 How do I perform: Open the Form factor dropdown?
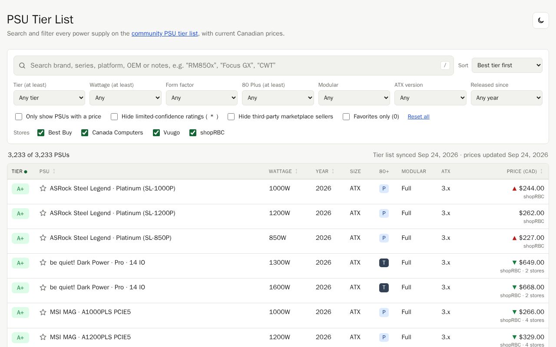click(202, 98)
